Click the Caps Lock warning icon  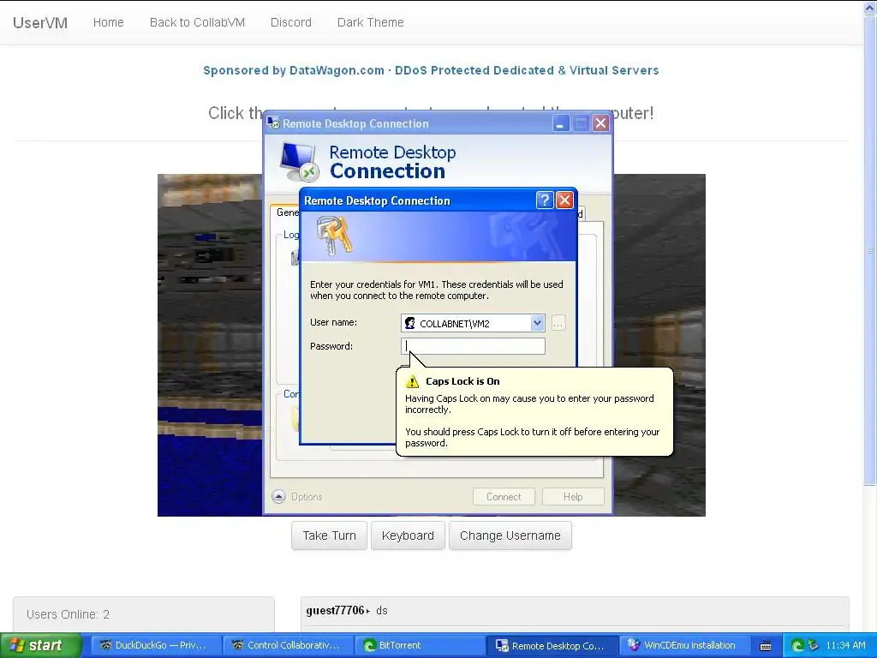412,381
